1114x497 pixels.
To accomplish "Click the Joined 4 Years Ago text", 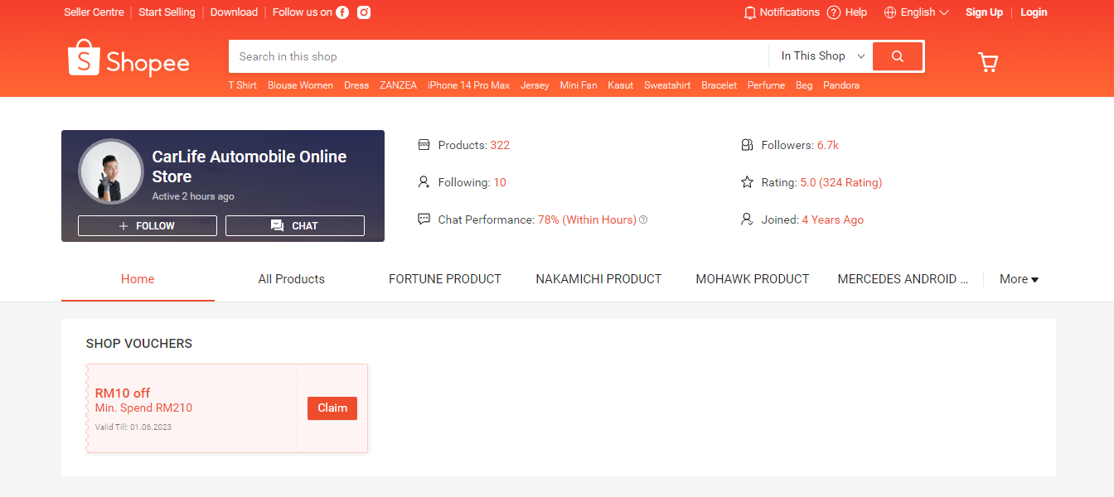I will coord(812,220).
